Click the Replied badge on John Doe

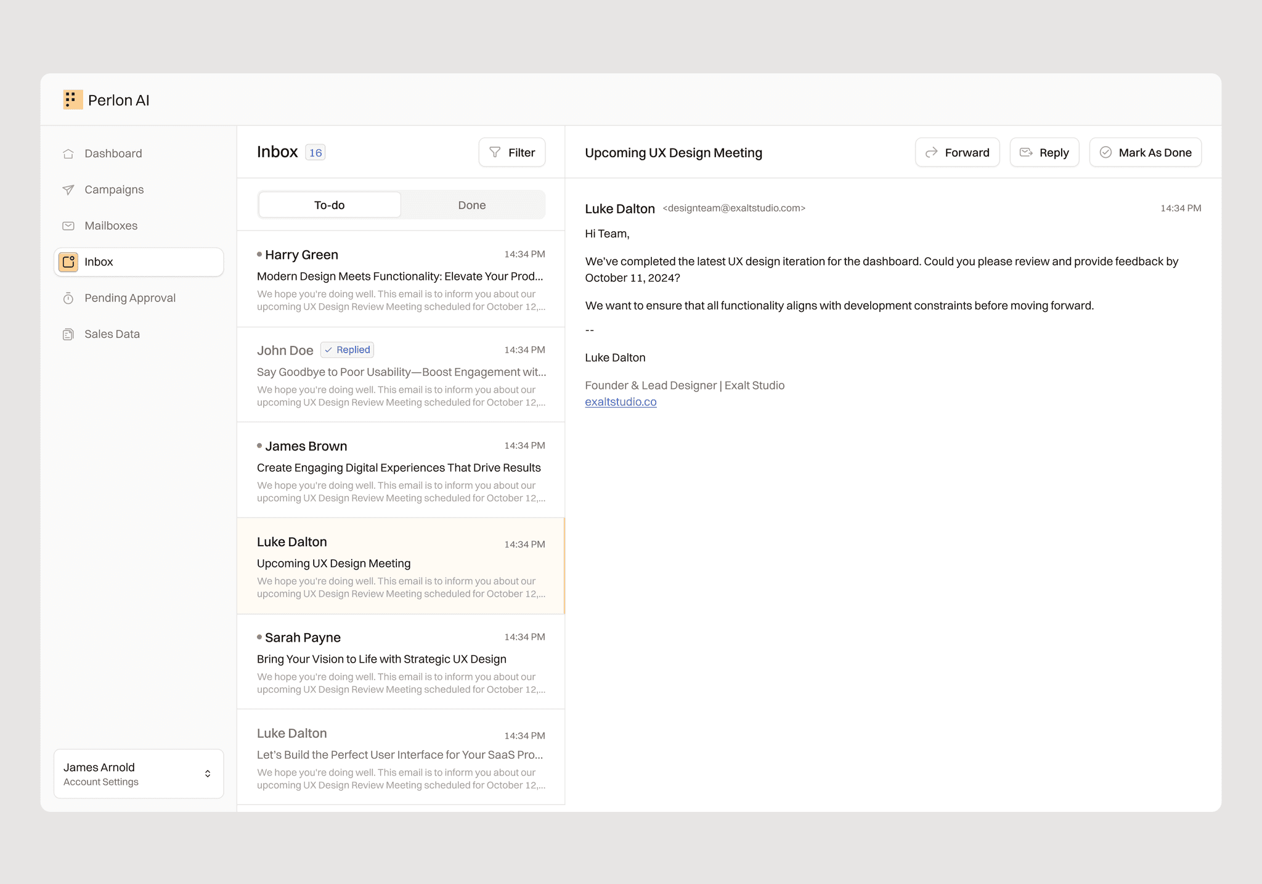(348, 350)
